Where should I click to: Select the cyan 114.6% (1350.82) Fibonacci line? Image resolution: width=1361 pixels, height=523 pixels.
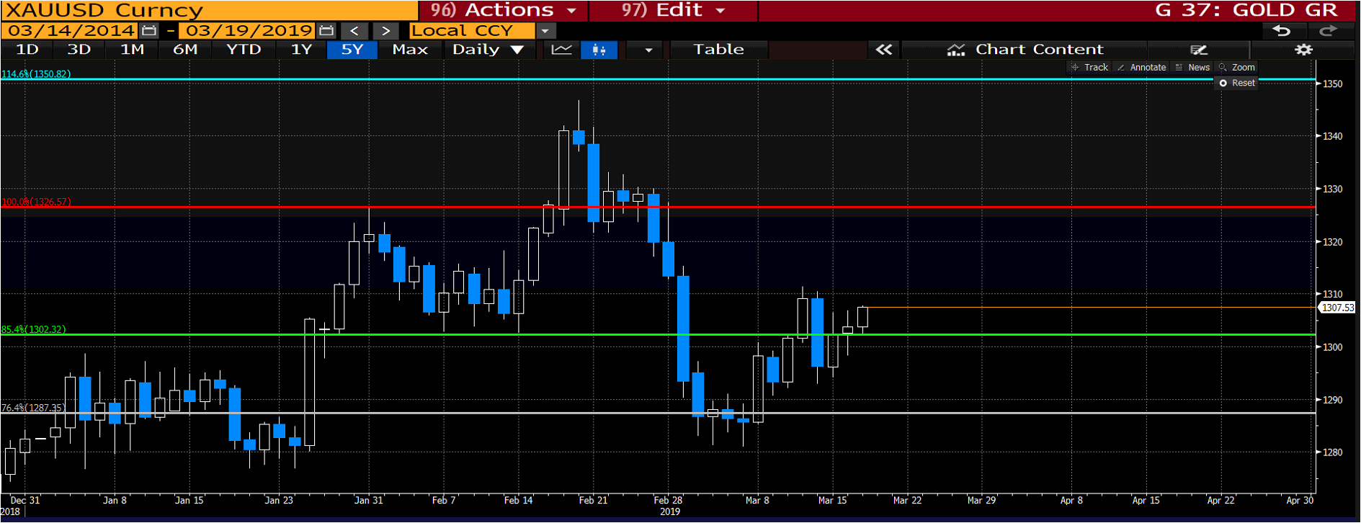(x=658, y=79)
